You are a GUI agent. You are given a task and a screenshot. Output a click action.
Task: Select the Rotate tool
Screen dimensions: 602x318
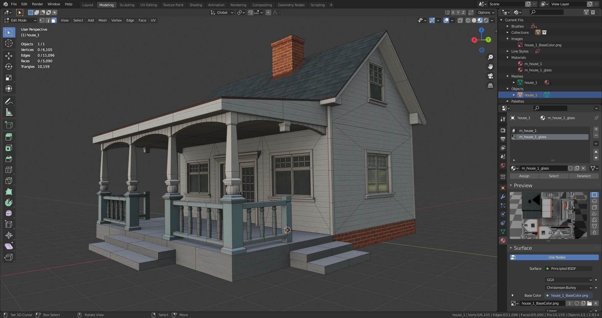coord(9,67)
